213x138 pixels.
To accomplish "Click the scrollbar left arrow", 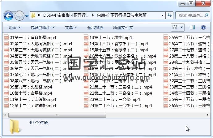I will pyautogui.click(x=5, y=115).
